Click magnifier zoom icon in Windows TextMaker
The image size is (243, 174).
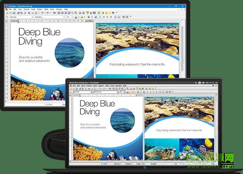coord(72,13)
